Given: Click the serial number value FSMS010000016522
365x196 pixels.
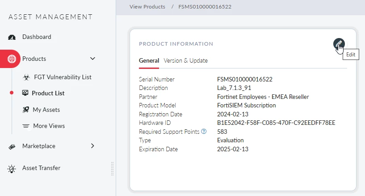Looking at the screenshot, I should click(x=245, y=80).
